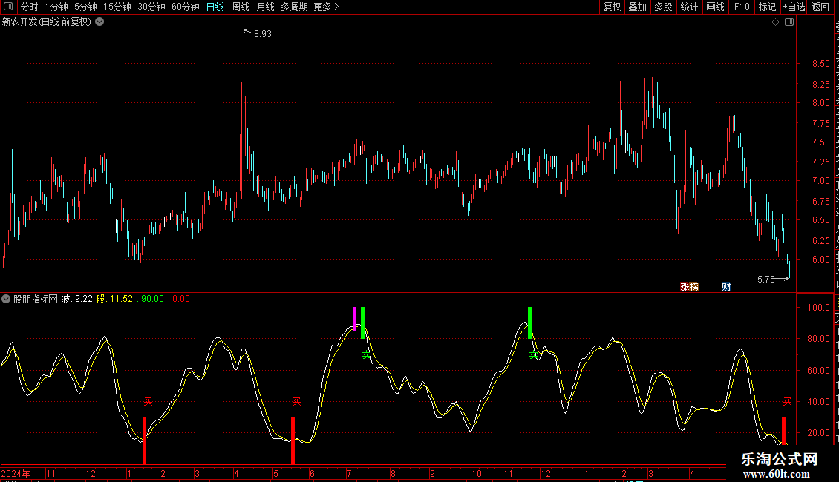Click the 8.50 price axis label

coord(820,64)
